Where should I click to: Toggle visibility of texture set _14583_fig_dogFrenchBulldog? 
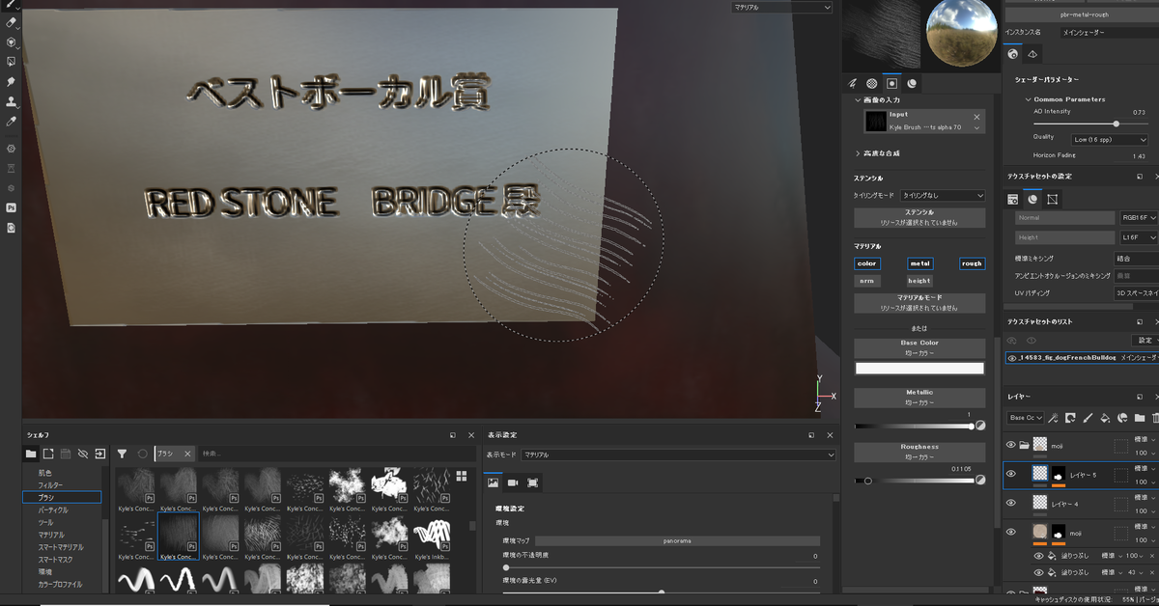[1012, 357]
